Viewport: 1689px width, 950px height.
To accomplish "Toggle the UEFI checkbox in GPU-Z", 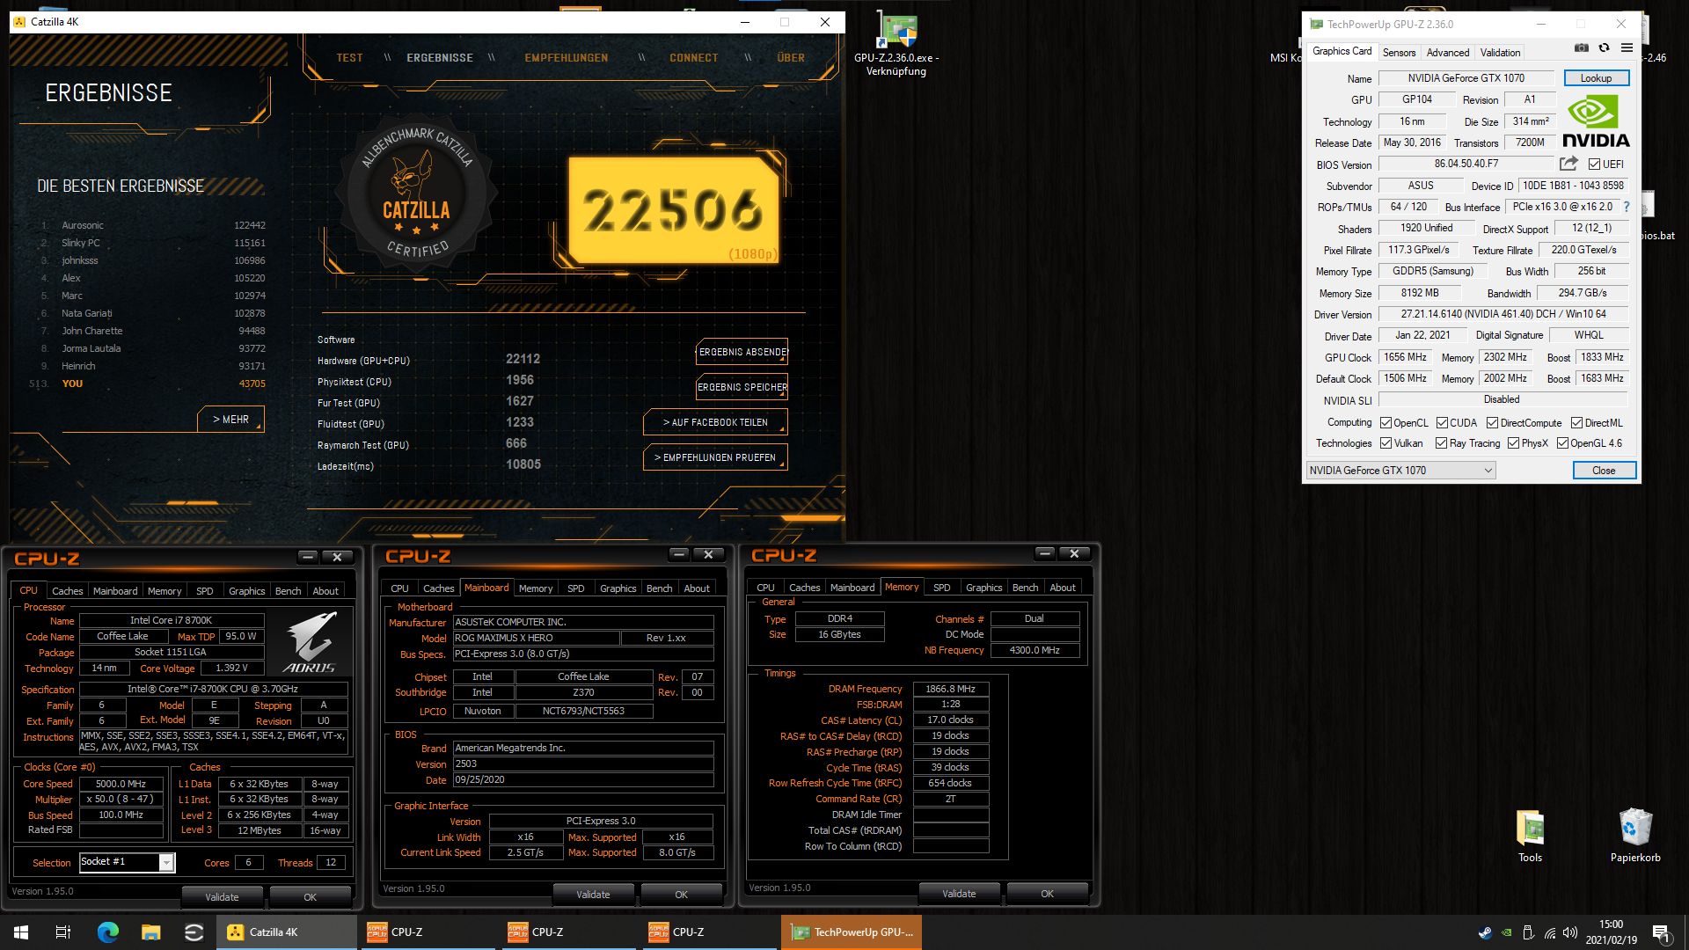I will point(1594,164).
